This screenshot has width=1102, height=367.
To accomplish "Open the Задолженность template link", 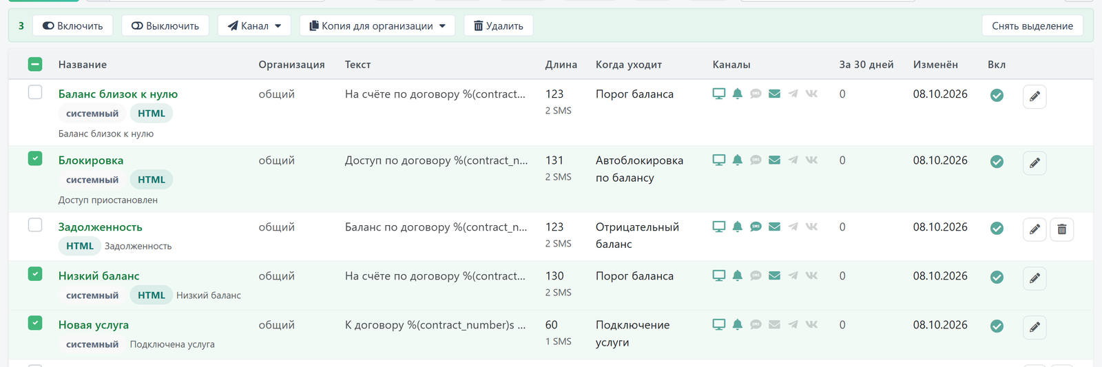I will click(100, 227).
